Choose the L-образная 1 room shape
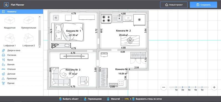The height and width of the screenshot is (102, 221). click(x=10, y=38)
